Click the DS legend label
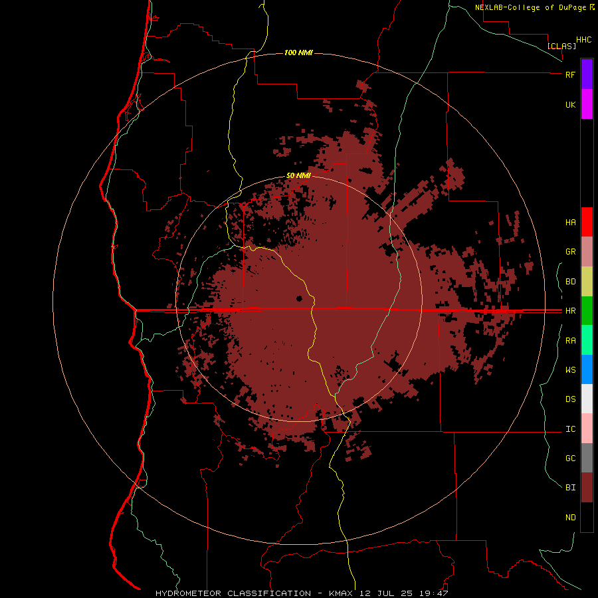The width and height of the screenshot is (598, 598). point(570,399)
